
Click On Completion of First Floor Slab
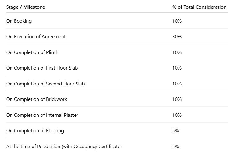(x=42, y=68)
